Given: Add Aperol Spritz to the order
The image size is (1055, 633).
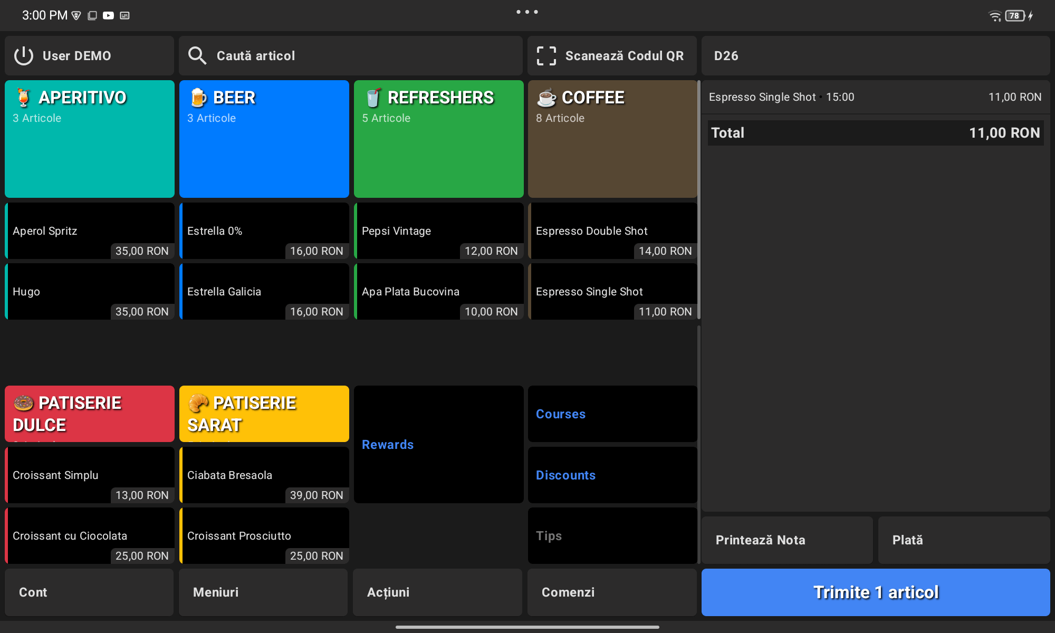Looking at the screenshot, I should click(x=90, y=231).
